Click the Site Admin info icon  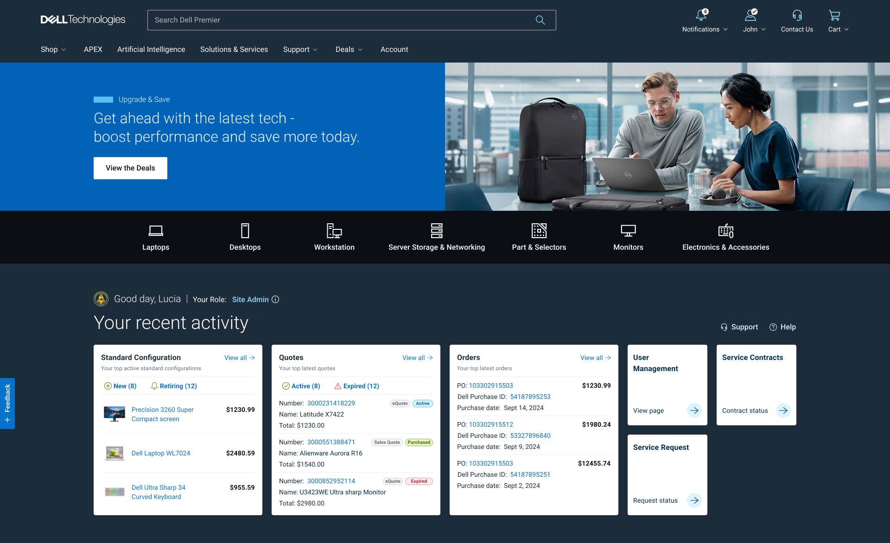(x=275, y=299)
